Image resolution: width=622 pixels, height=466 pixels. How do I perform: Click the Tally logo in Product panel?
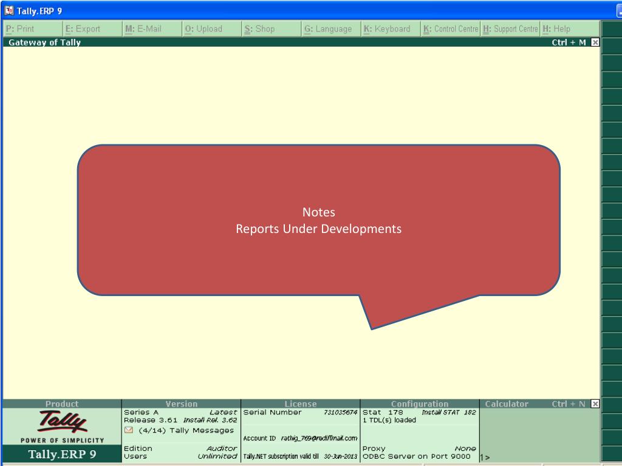coord(63,421)
